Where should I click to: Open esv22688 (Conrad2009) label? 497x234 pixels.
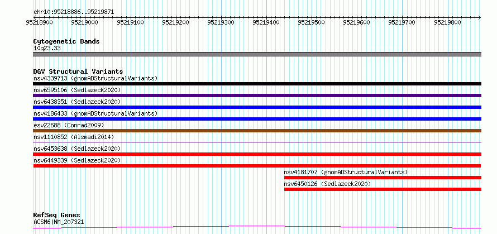coord(69,125)
